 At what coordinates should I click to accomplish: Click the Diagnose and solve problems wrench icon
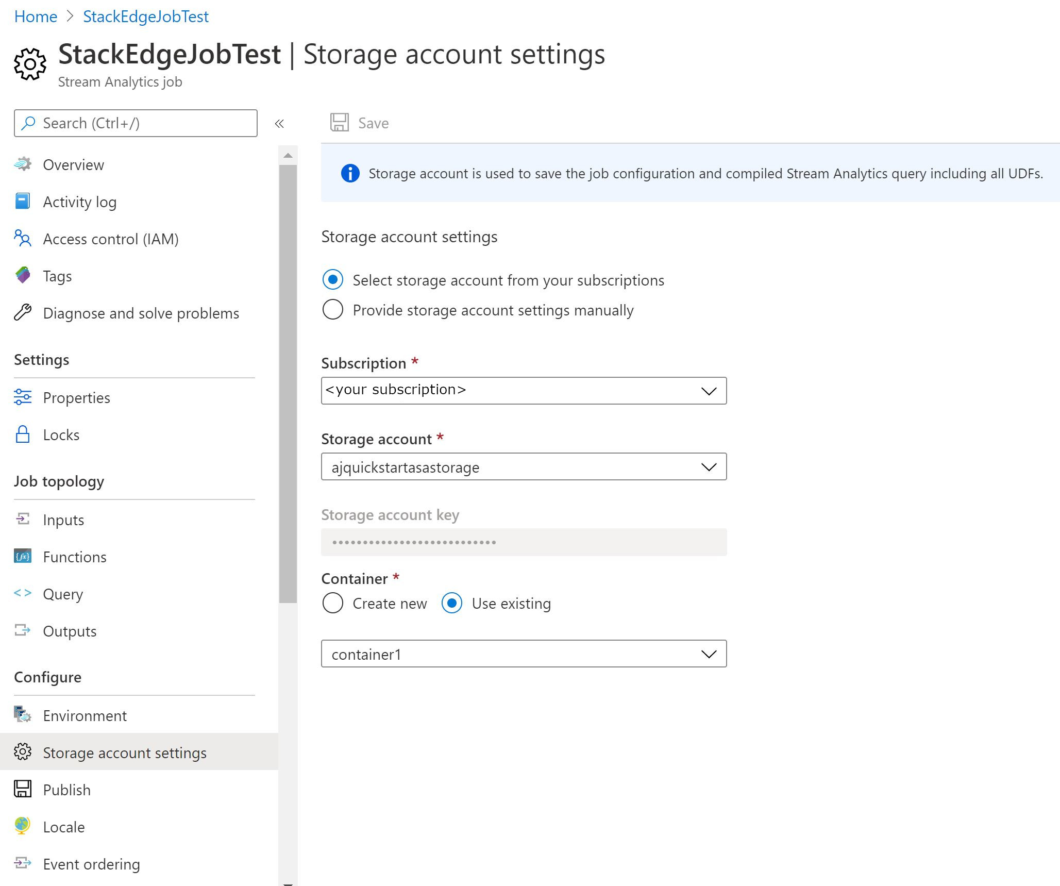tap(23, 313)
